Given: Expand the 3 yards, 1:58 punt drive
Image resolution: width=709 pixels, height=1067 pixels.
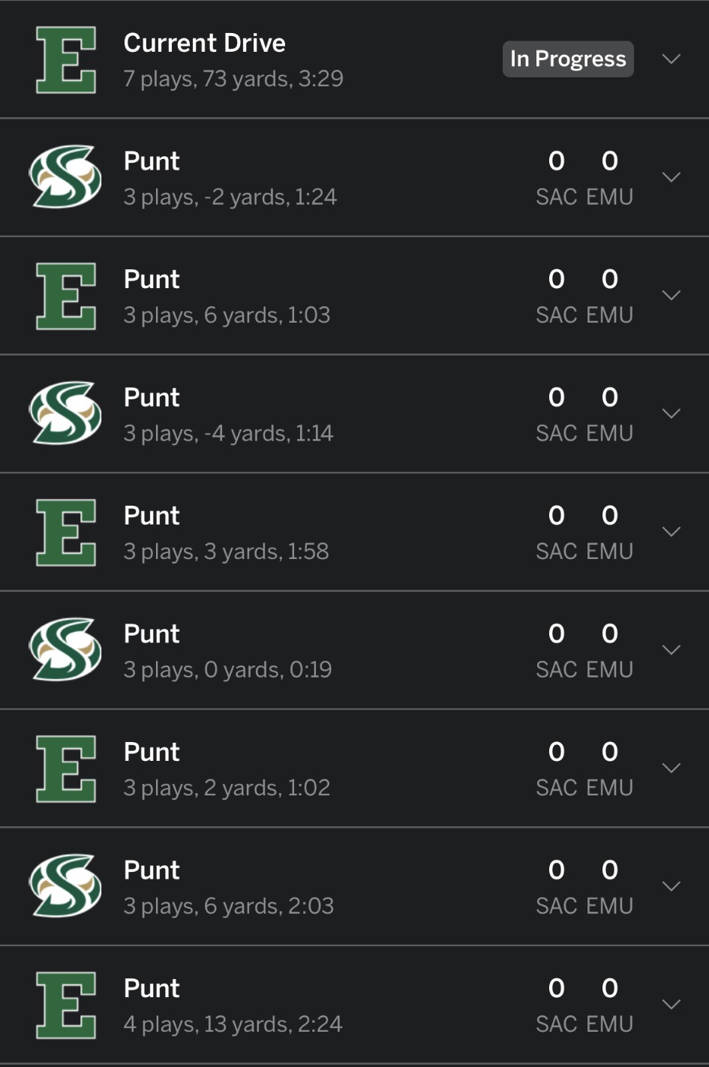Looking at the screenshot, I should click(x=671, y=531).
